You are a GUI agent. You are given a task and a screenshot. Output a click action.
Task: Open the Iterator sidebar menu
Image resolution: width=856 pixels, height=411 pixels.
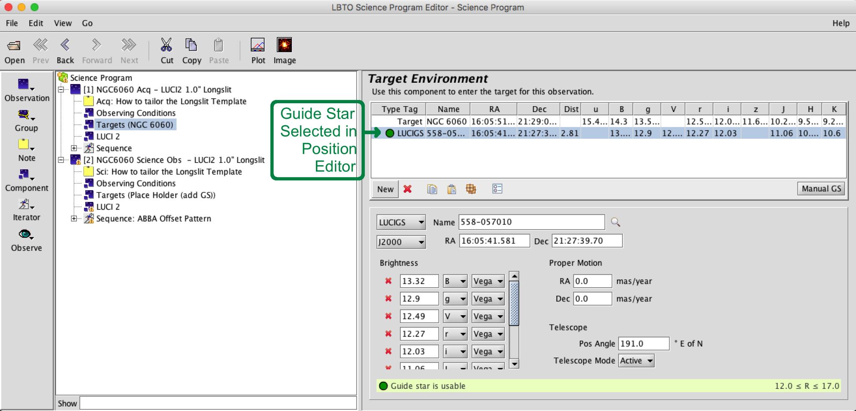click(x=26, y=204)
